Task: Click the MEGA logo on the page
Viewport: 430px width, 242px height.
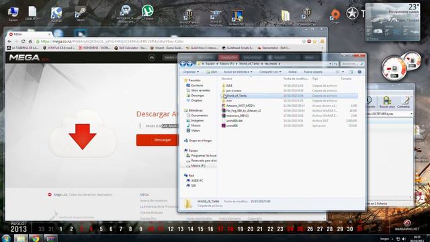Action: point(24,58)
